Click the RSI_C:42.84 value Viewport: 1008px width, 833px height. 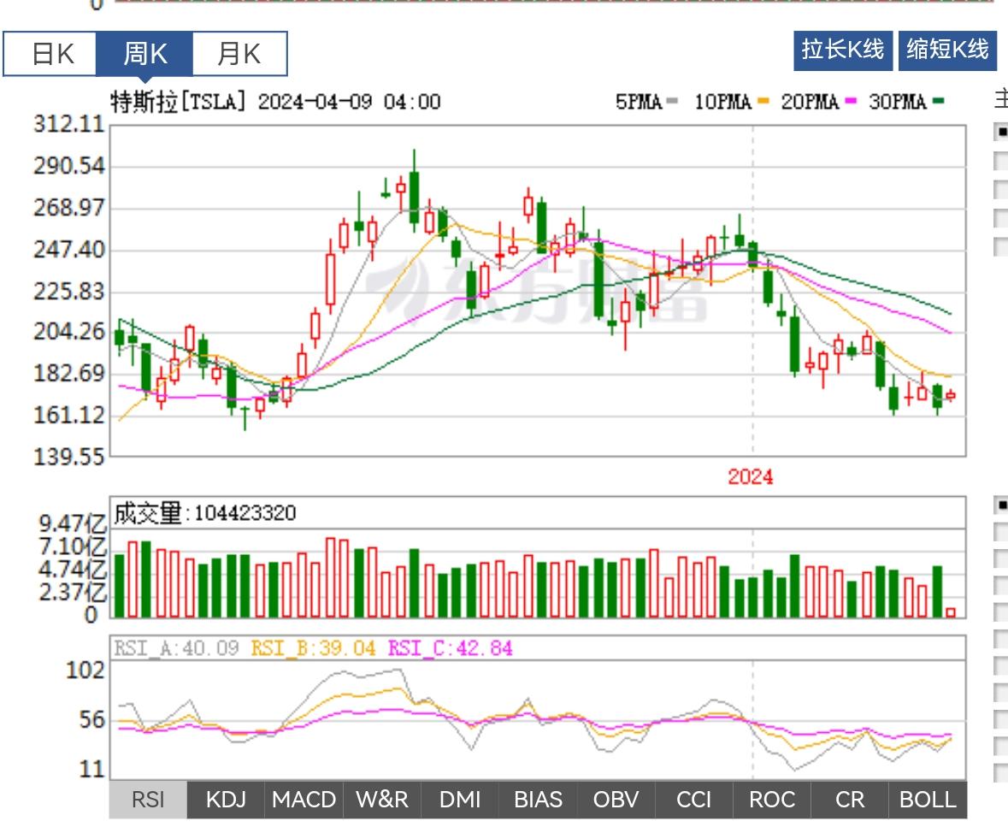451,647
